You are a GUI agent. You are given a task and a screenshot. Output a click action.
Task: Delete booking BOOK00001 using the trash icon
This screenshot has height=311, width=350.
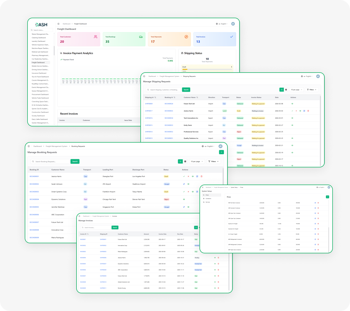coord(202,176)
